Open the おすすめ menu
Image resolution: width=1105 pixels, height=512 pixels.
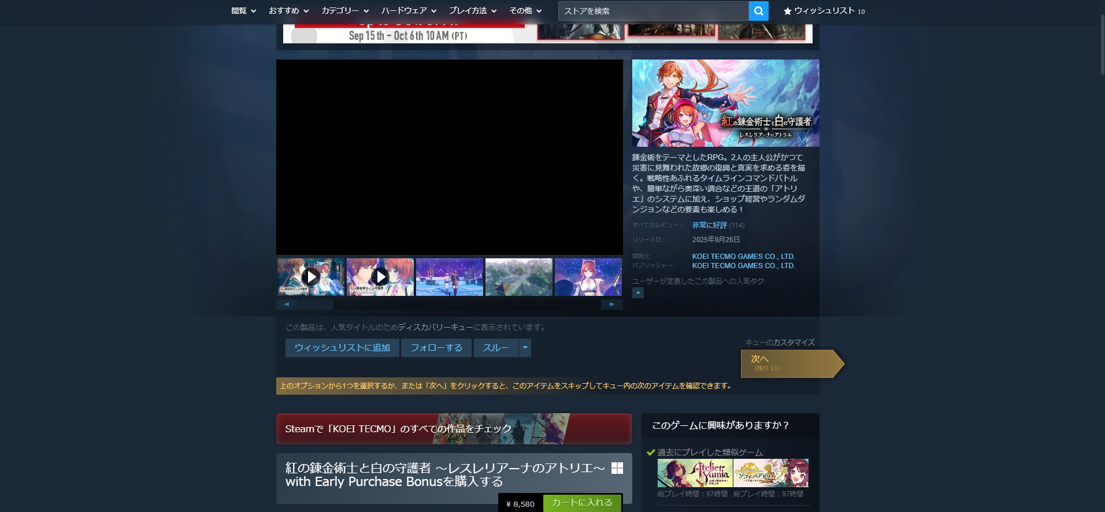click(288, 11)
